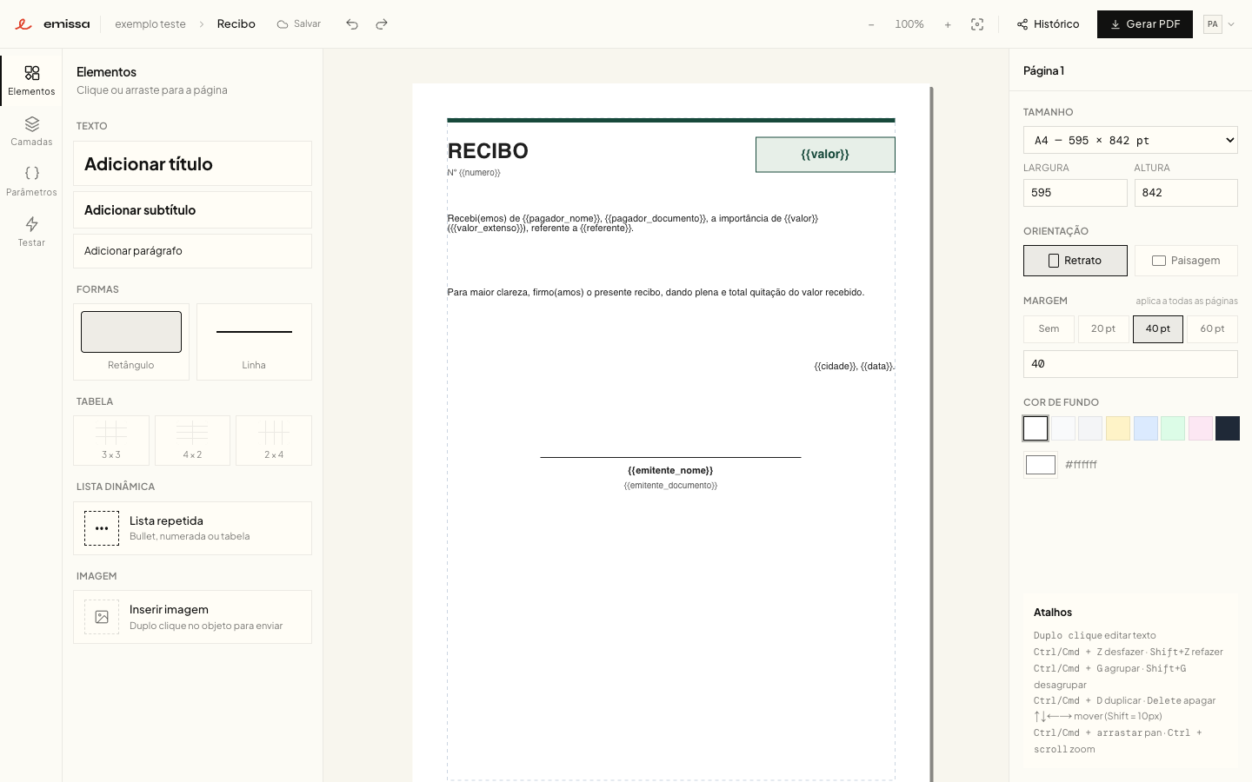
Task: Add a Lista repetida dynamic list
Action: (192, 528)
